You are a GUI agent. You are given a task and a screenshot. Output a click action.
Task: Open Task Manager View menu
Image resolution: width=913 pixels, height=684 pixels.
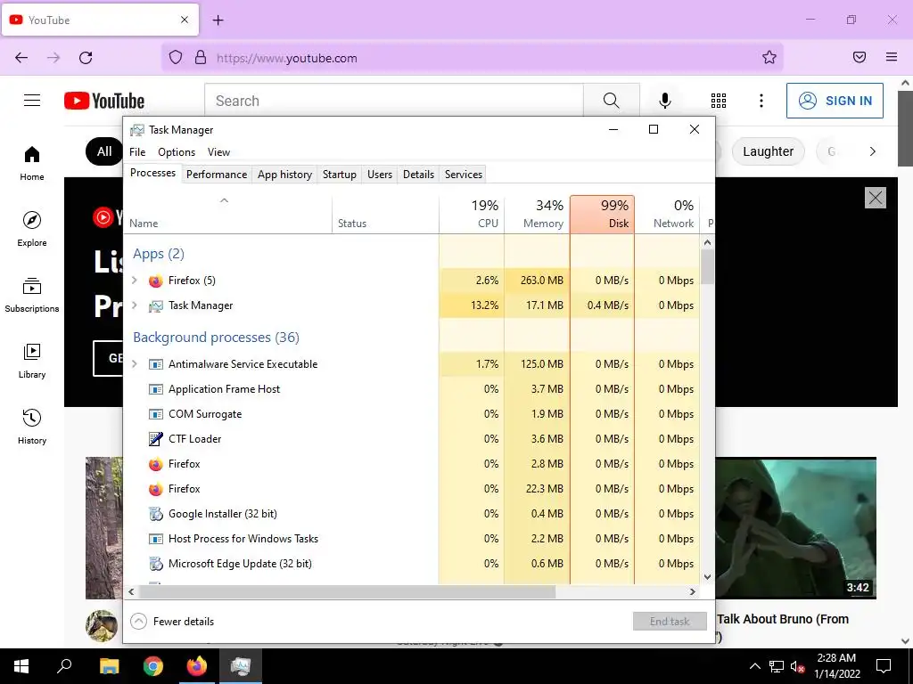pyautogui.click(x=219, y=151)
